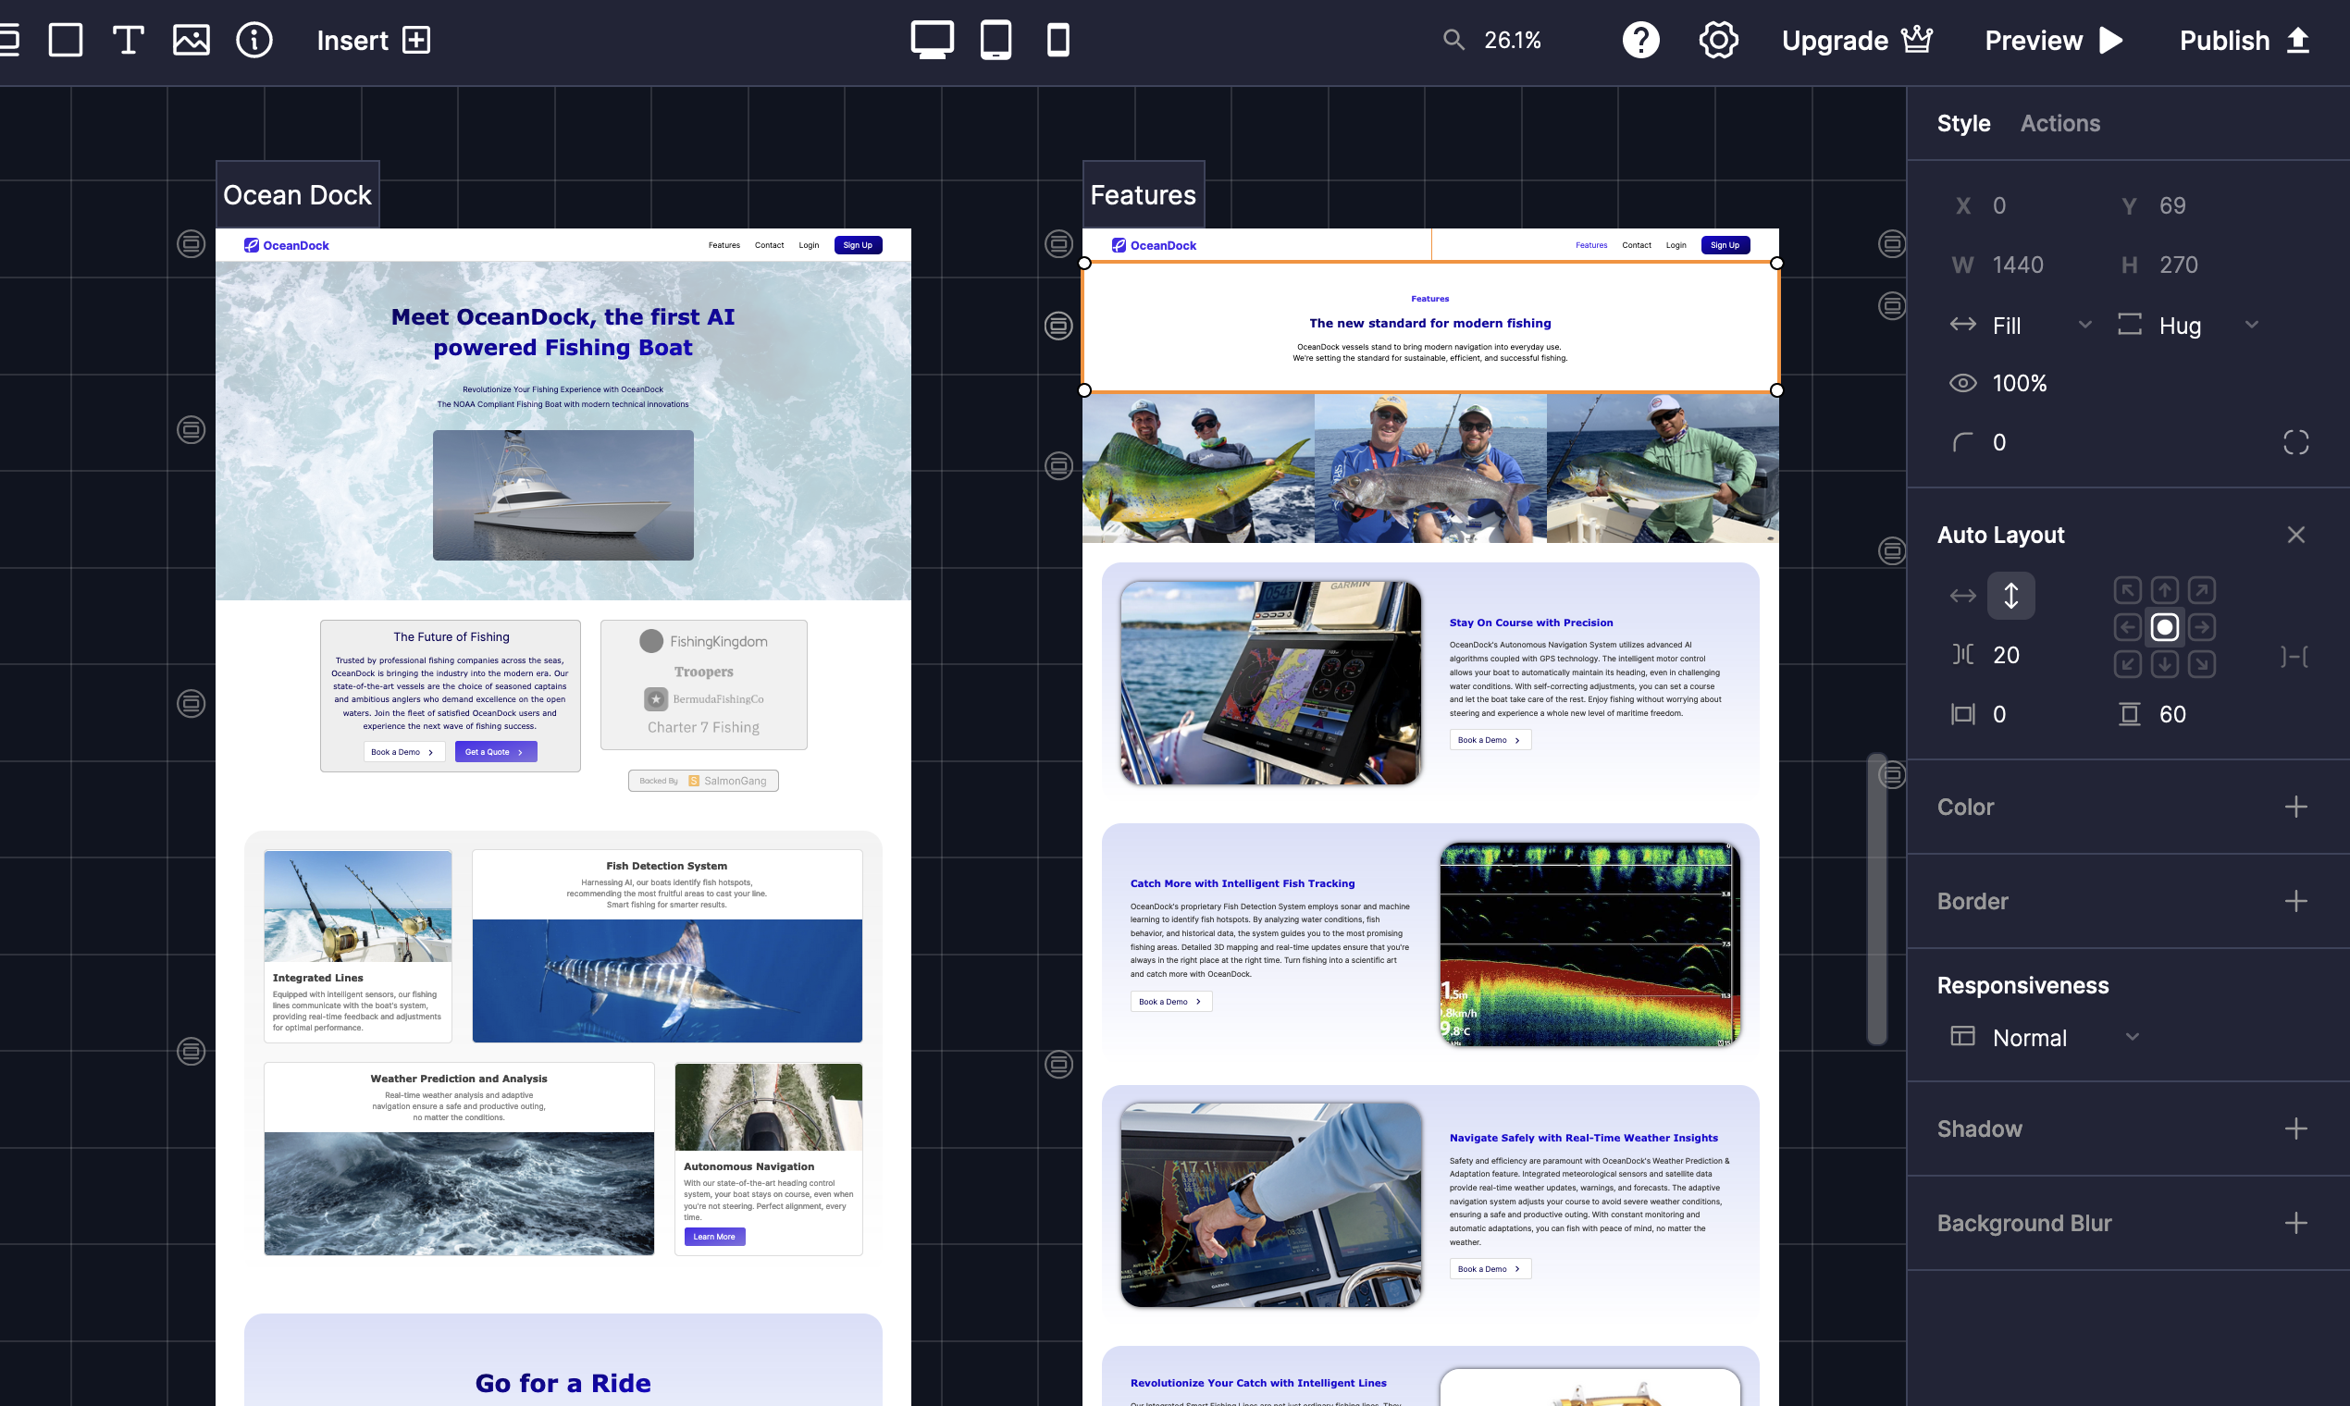Align auto layout to center
The width and height of the screenshot is (2350, 1406).
[2164, 627]
